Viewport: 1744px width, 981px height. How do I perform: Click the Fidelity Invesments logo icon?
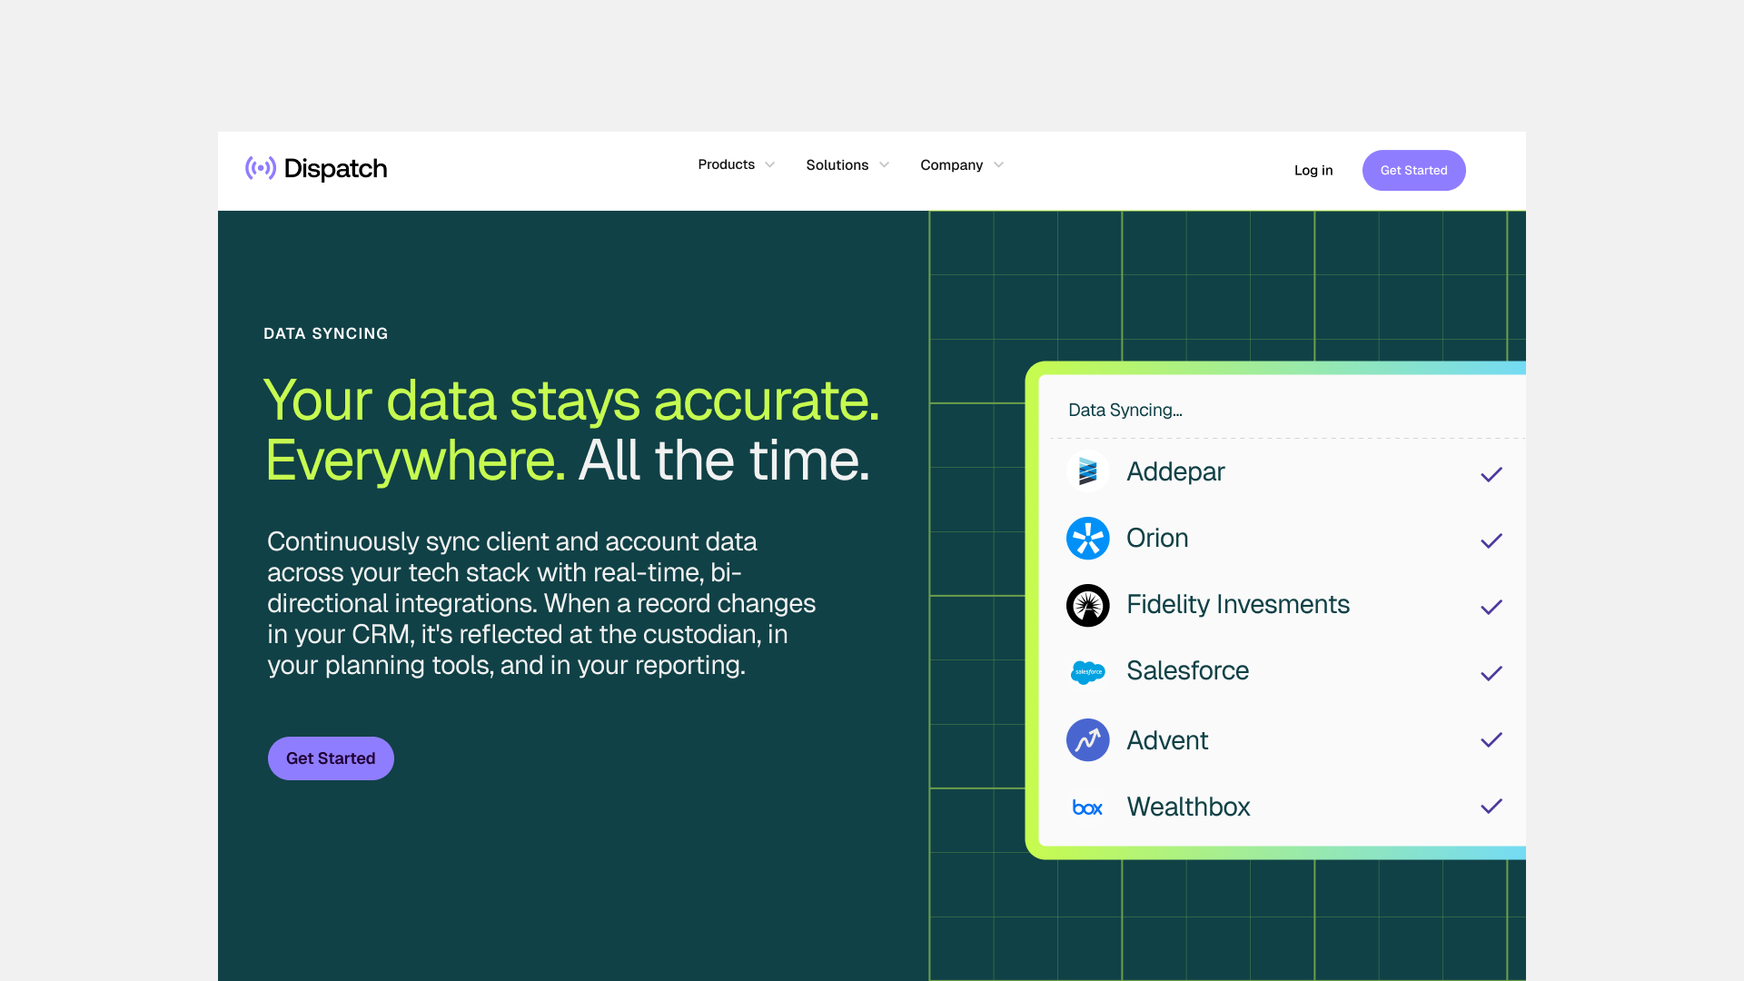[1087, 605]
